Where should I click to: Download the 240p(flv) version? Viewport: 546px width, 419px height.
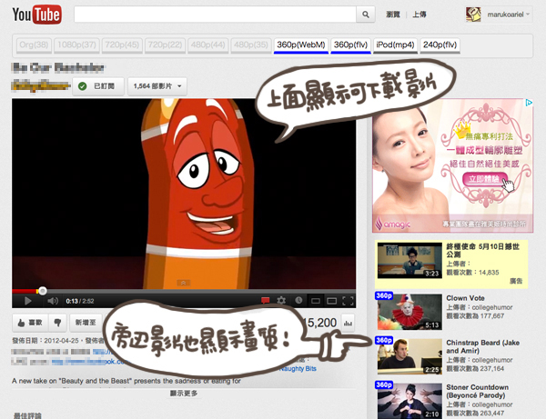440,45
